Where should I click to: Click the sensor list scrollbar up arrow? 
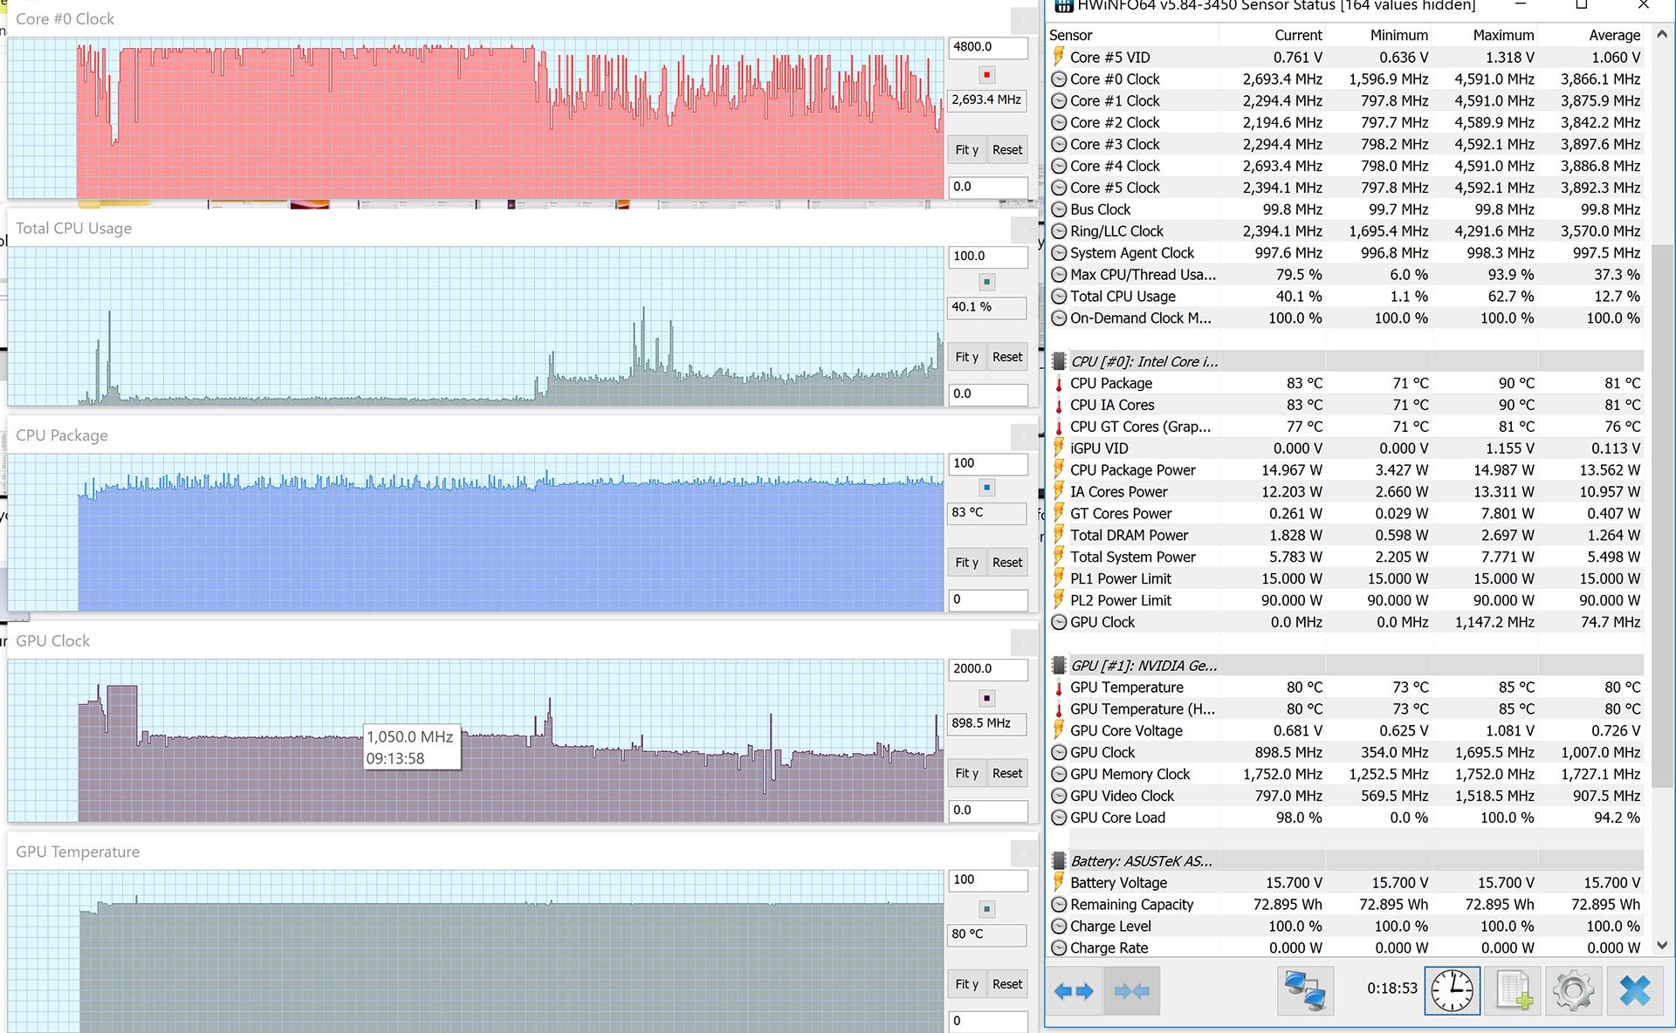(x=1661, y=35)
